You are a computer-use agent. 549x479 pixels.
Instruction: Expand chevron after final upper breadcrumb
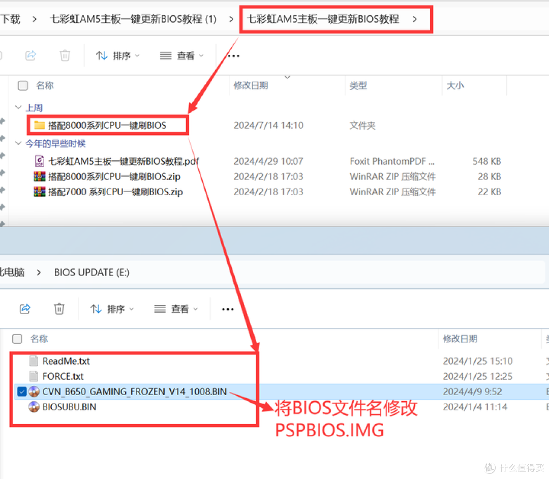tap(415, 19)
